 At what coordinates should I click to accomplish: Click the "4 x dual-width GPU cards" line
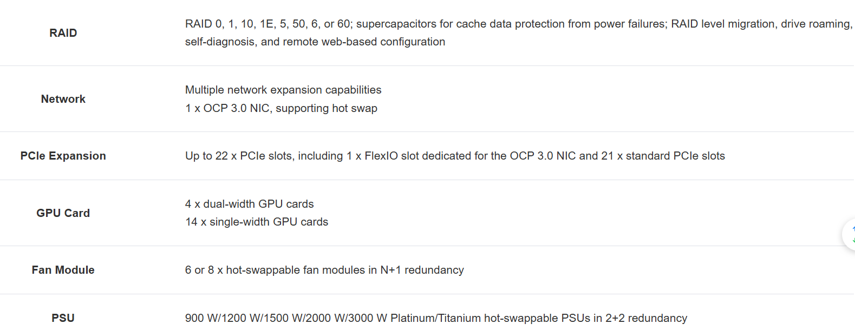[x=250, y=204]
